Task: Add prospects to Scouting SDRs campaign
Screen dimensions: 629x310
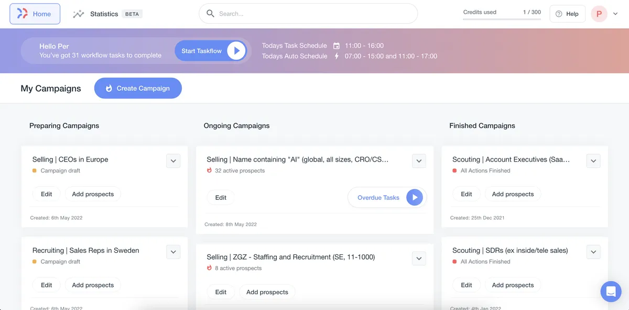Action: pyautogui.click(x=513, y=285)
